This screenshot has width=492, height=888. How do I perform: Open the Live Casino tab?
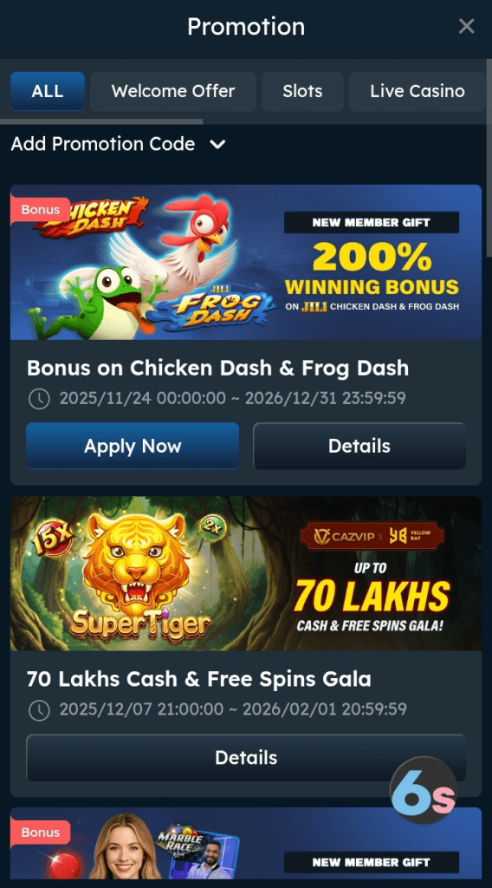pyautogui.click(x=418, y=91)
